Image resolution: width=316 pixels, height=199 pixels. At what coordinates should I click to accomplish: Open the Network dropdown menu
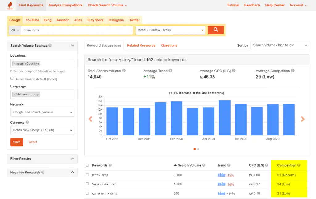[x=42, y=112]
